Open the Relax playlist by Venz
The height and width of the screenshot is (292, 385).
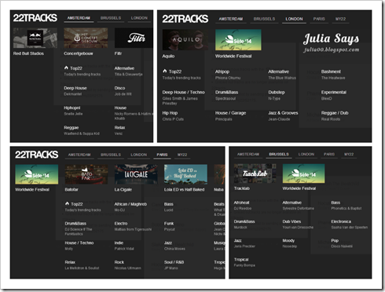119,130
